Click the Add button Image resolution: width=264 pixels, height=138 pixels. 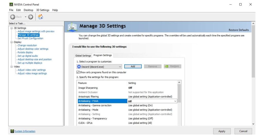pos(133,66)
